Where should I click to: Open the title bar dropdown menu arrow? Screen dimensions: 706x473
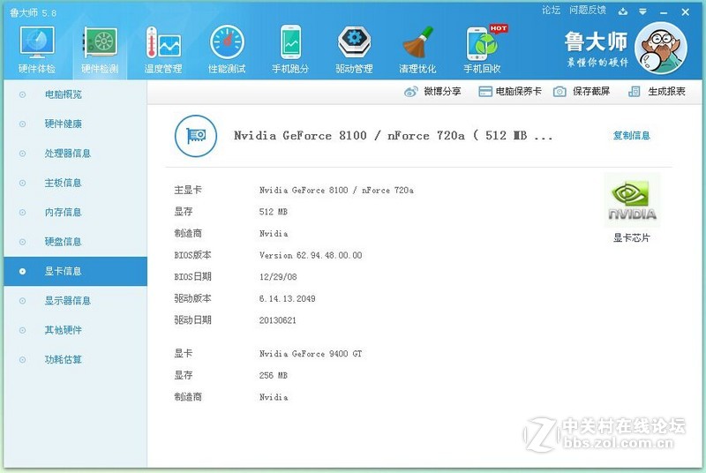click(x=643, y=11)
